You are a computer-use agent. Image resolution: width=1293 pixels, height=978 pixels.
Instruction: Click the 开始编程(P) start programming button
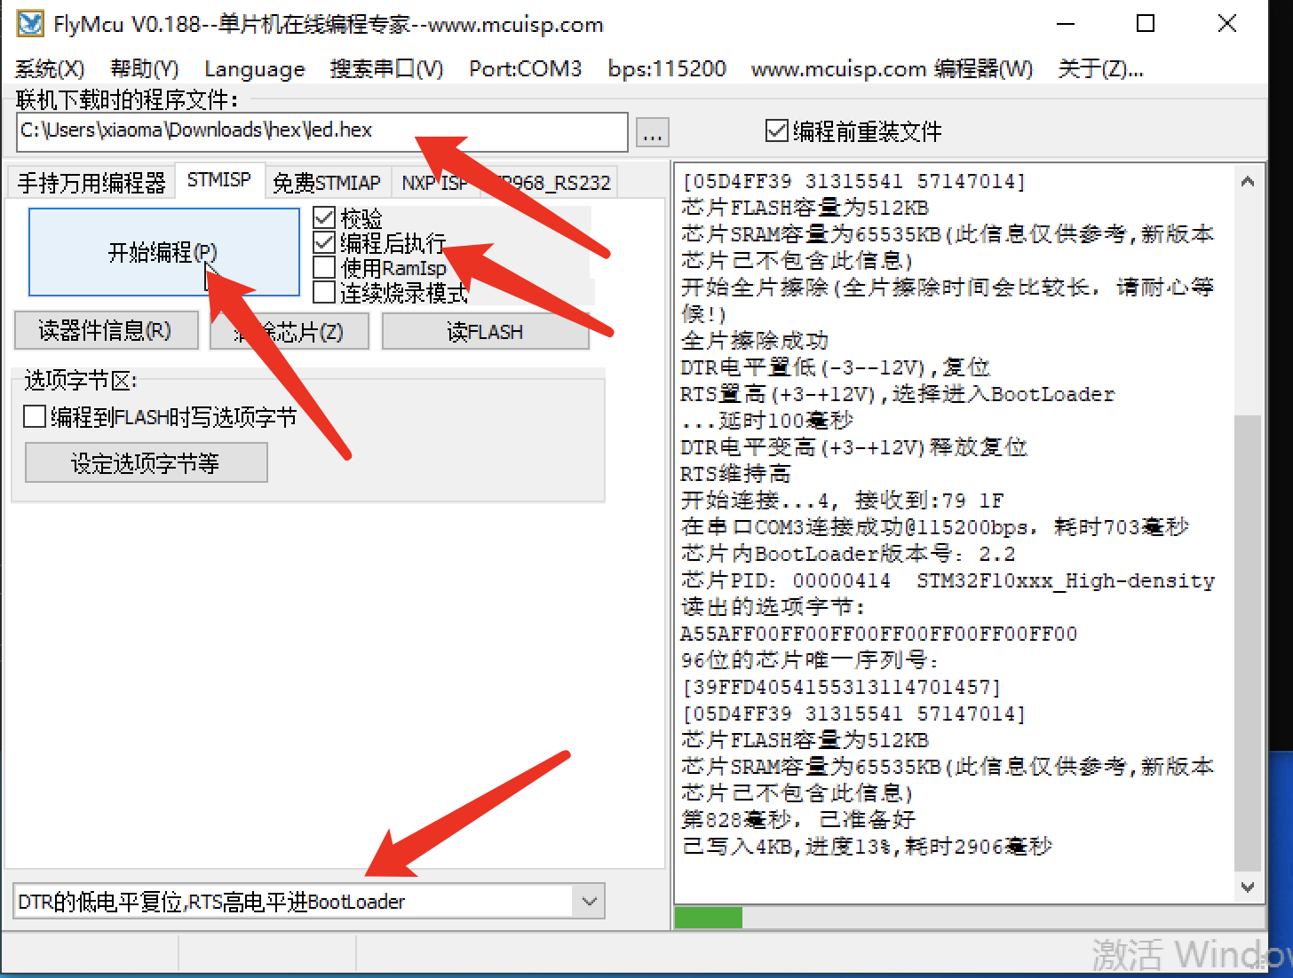163,252
